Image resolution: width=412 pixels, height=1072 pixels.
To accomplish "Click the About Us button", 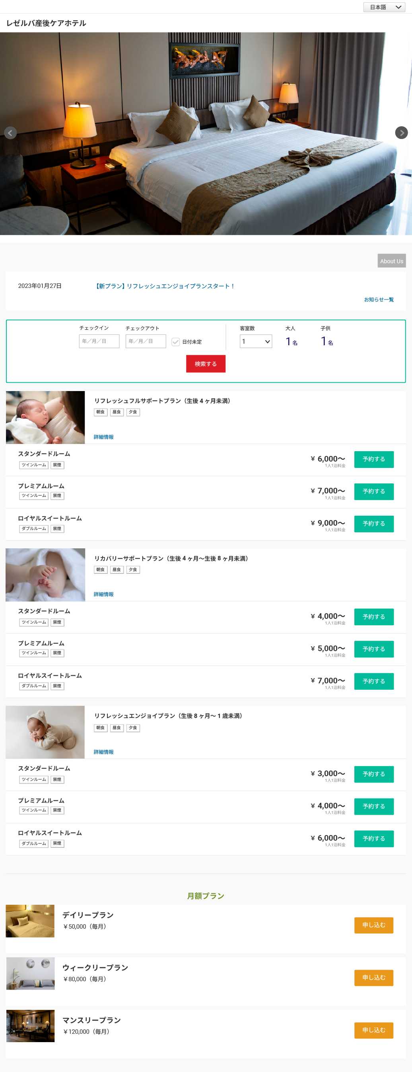I will 391,261.
